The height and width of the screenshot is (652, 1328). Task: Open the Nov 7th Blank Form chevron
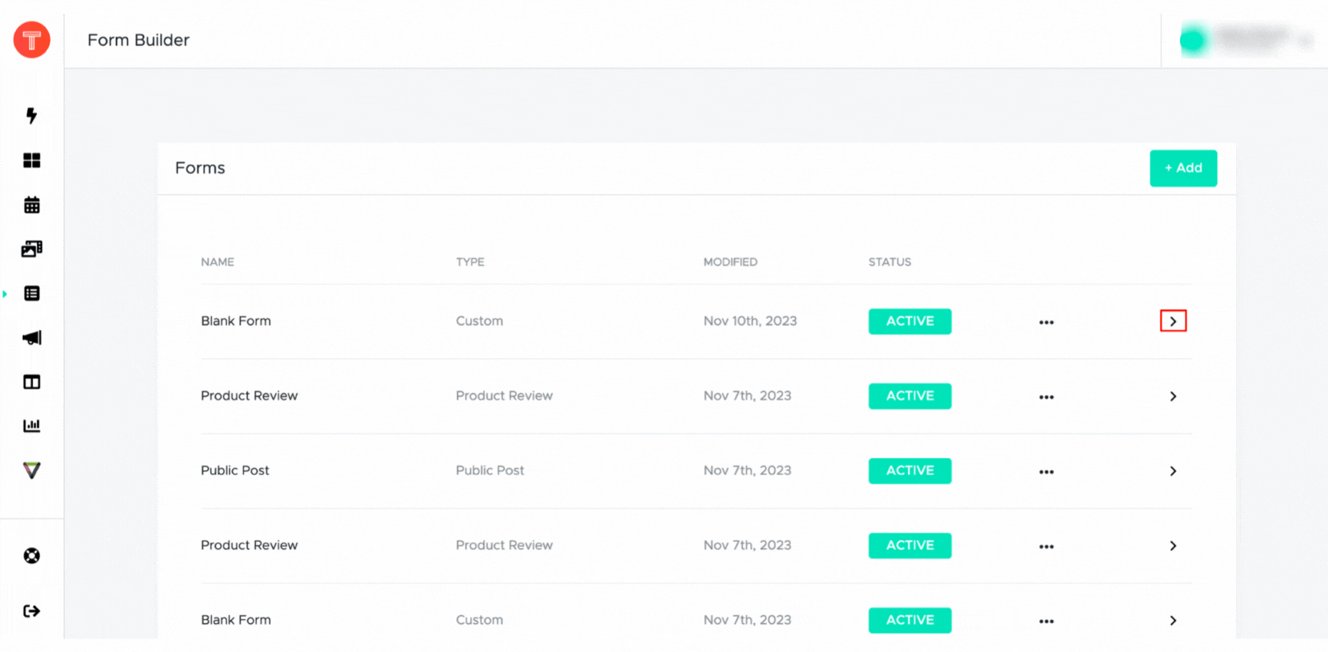tap(1173, 621)
